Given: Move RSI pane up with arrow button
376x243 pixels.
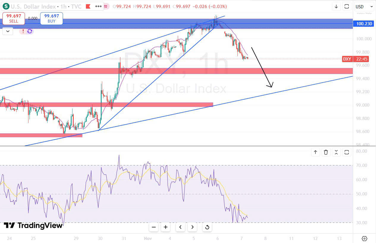Looking at the screenshot, I should 315,152.
